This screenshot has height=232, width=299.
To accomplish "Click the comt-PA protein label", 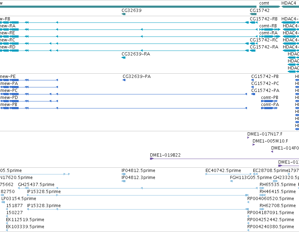I will [270, 105].
